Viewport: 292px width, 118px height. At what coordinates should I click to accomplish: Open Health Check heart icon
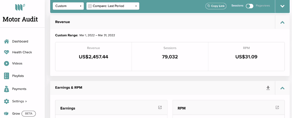[6, 52]
